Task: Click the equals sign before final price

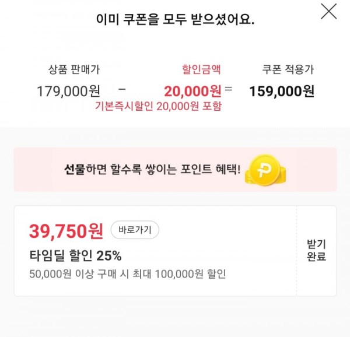Action: click(228, 89)
